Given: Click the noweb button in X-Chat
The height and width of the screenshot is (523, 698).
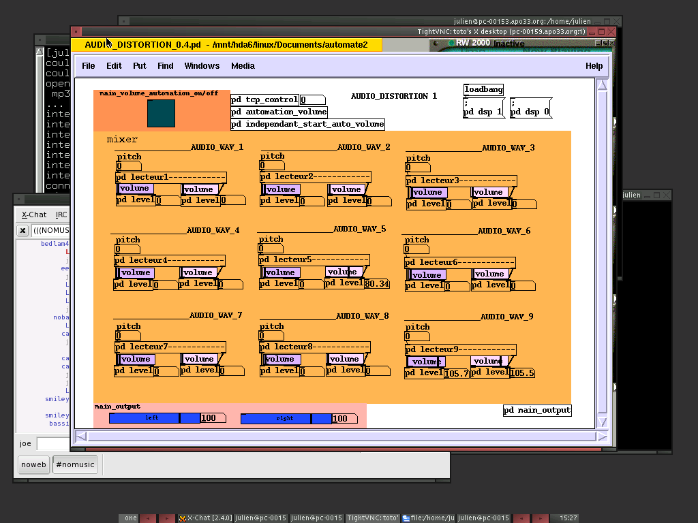Looking at the screenshot, I should 33,464.
